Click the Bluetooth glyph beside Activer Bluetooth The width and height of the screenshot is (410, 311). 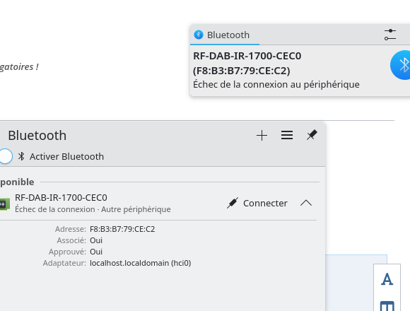21,156
